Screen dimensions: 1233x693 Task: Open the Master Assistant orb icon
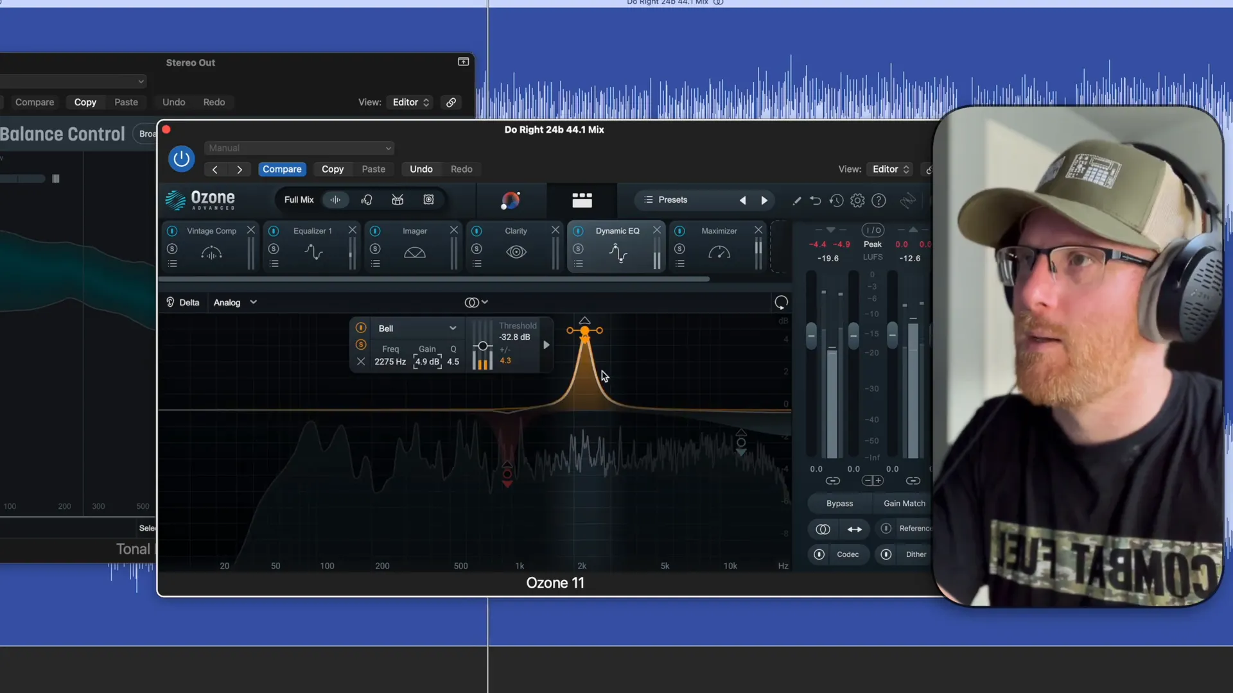point(511,200)
